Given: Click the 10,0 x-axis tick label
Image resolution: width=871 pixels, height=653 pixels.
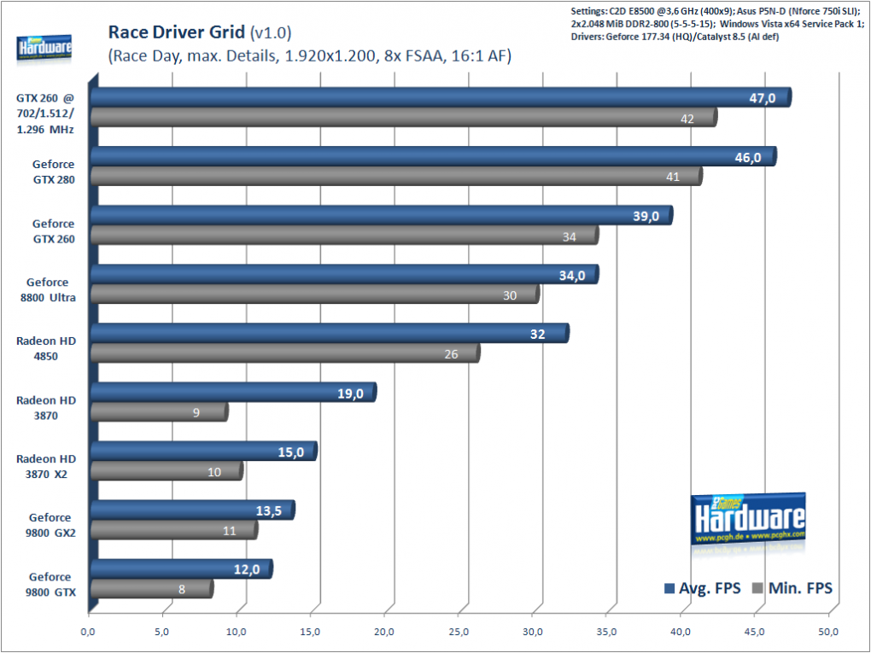Looking at the screenshot, I should (x=236, y=632).
